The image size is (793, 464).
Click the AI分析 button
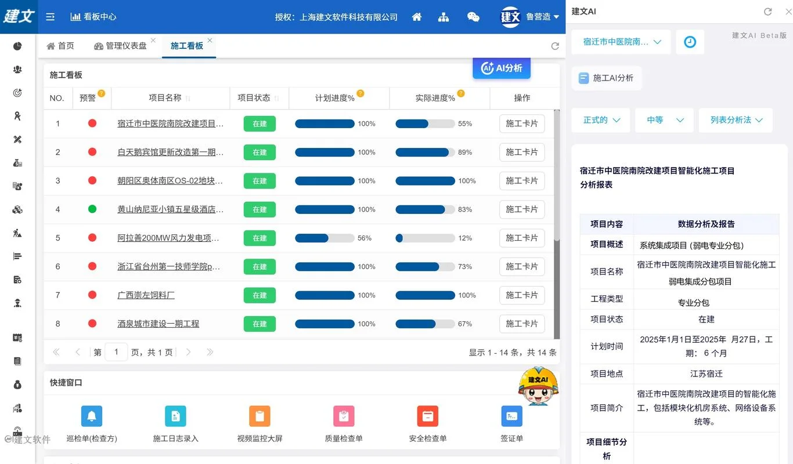(x=502, y=68)
